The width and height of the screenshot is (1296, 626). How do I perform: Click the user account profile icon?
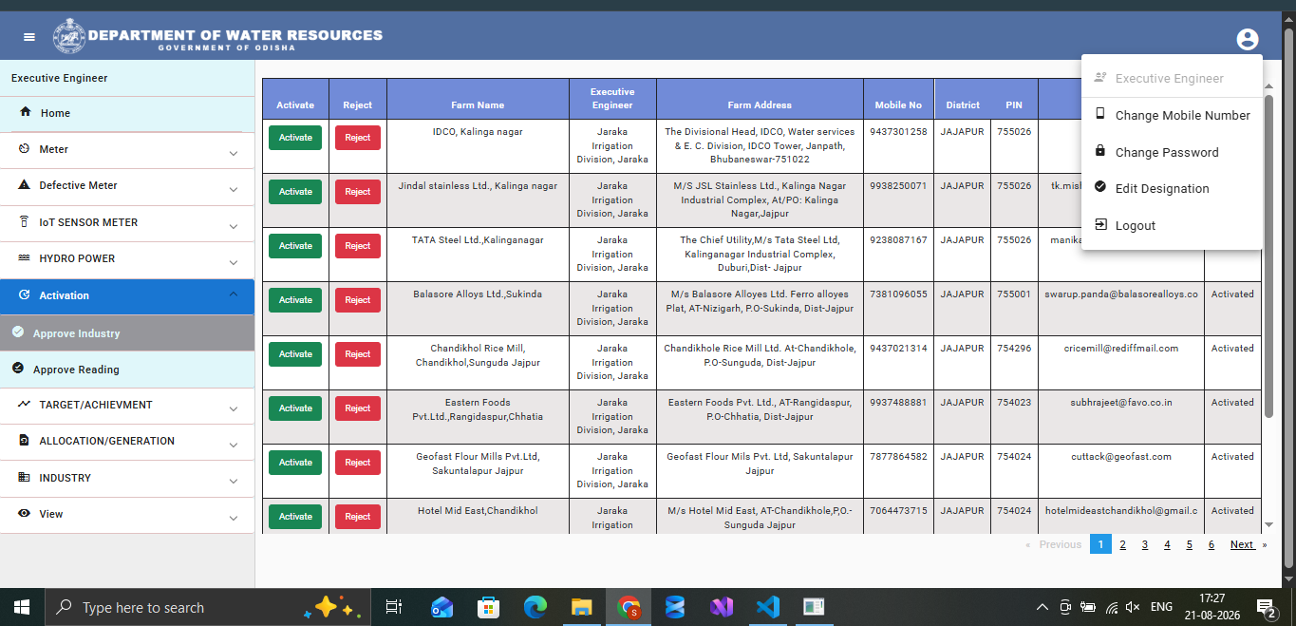click(1248, 39)
